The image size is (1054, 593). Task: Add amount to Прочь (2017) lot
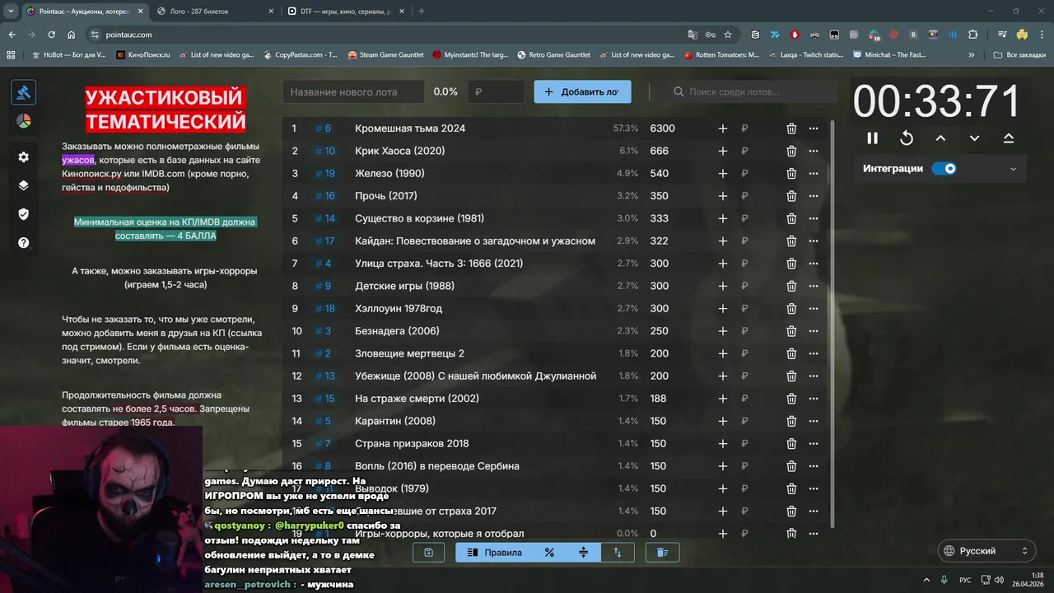tap(723, 196)
